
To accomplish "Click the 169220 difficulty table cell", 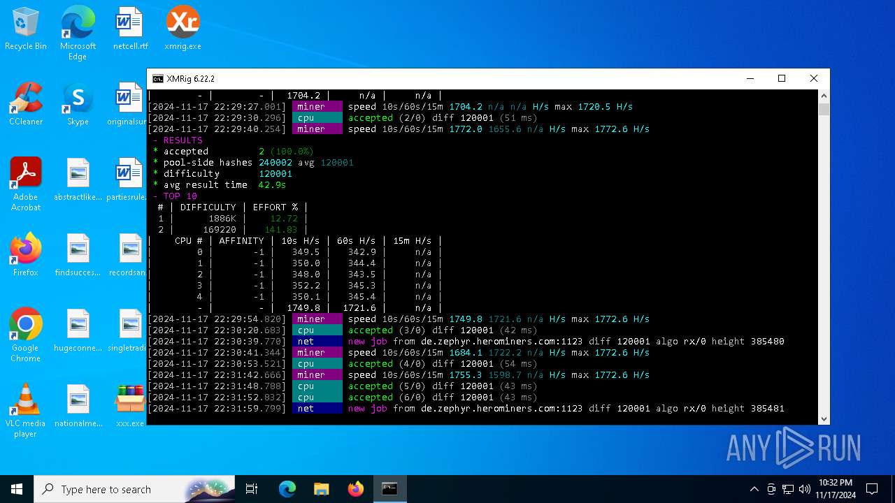I will [x=220, y=230].
